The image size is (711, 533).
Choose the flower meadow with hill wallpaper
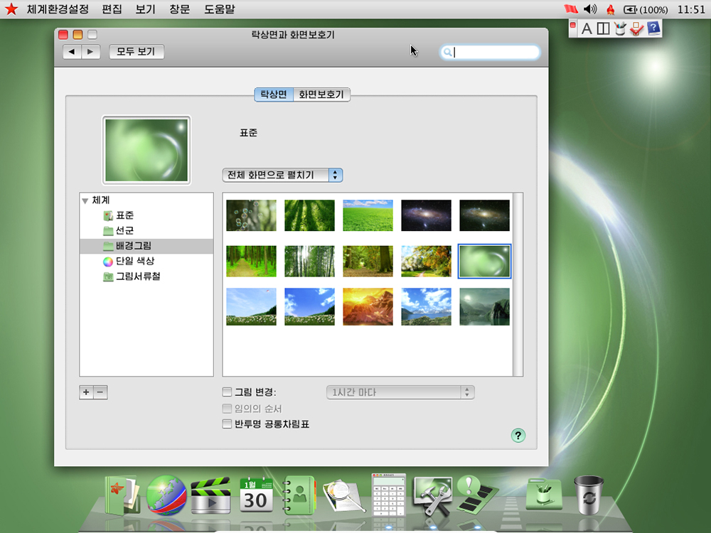click(251, 307)
